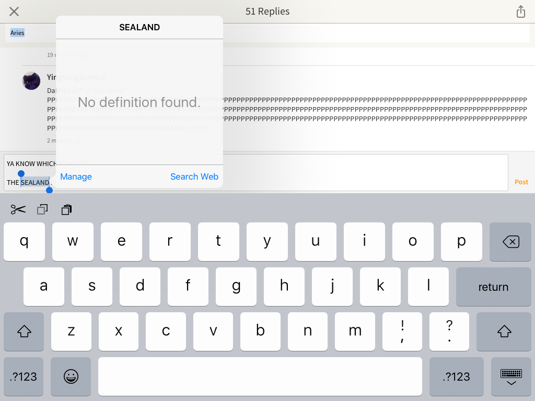Viewport: 535px width, 401px height.
Task: Tap the s key
Action: [x=92, y=287]
